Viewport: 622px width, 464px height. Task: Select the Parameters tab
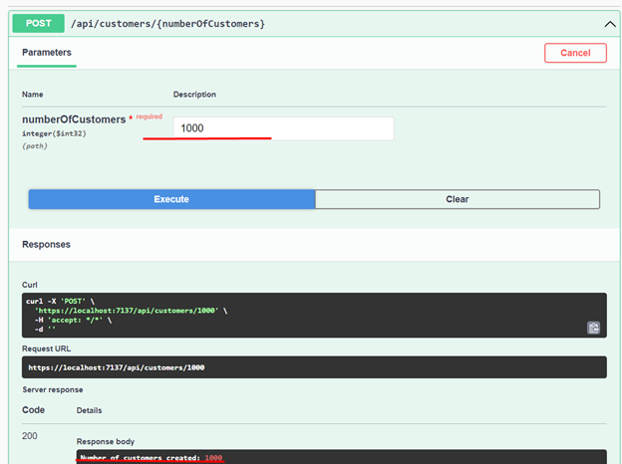click(x=47, y=53)
